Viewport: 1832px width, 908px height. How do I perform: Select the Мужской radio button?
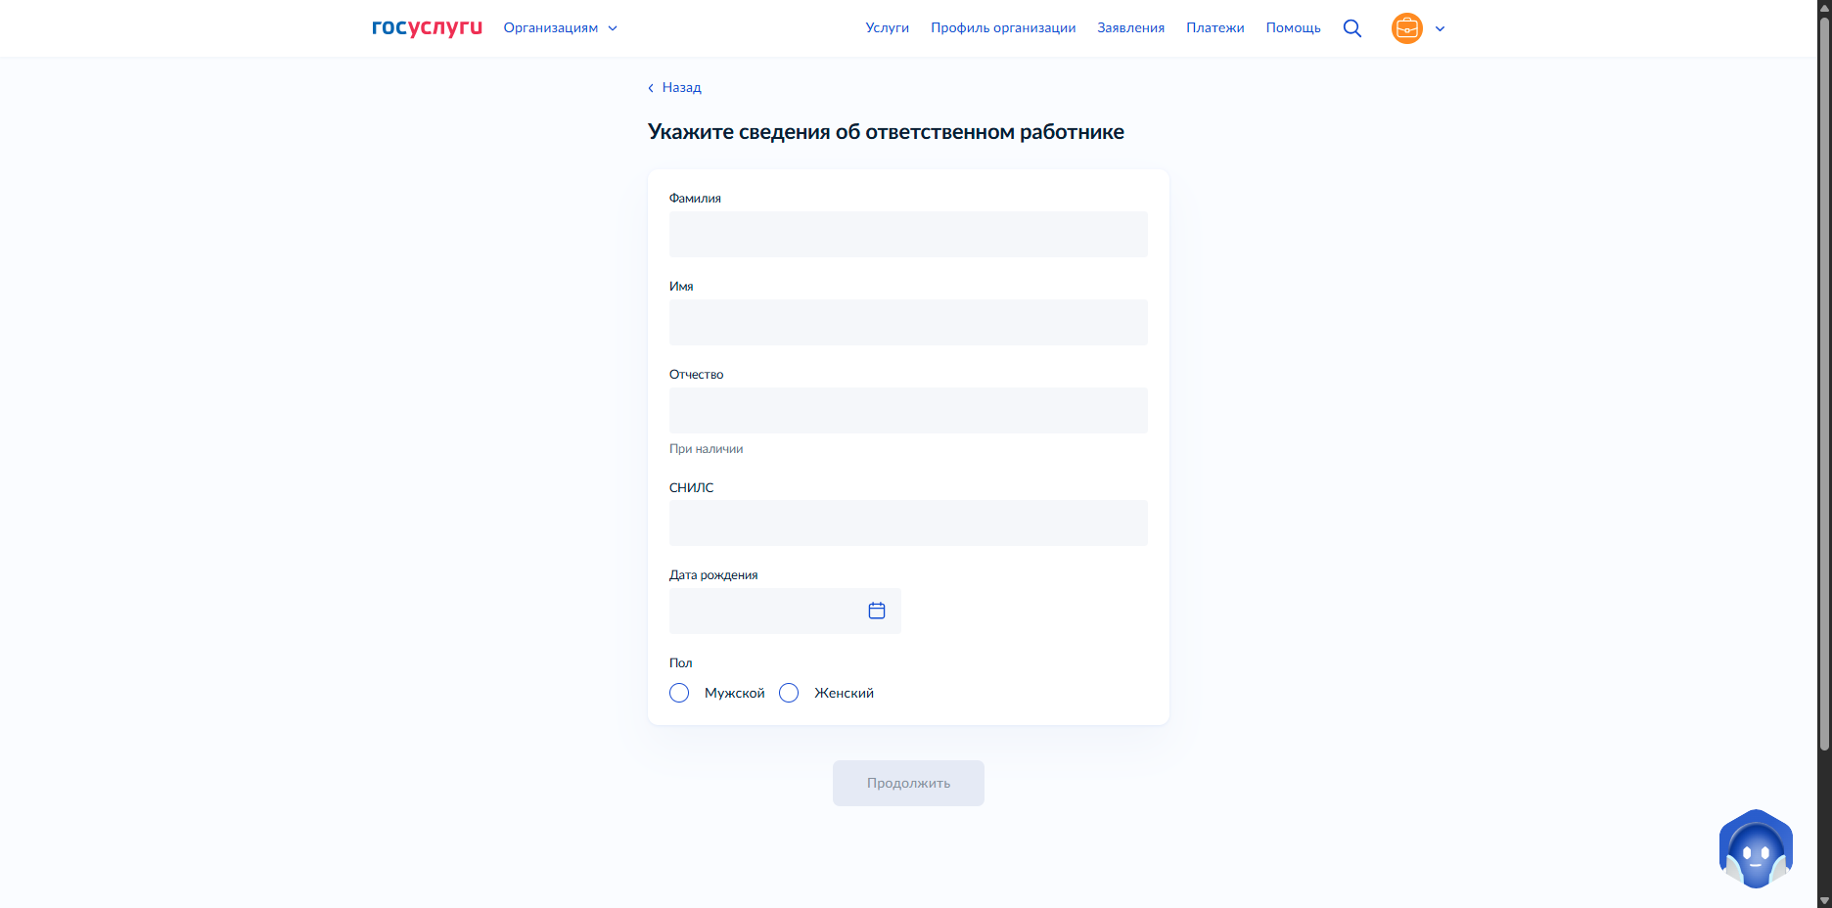tap(679, 693)
